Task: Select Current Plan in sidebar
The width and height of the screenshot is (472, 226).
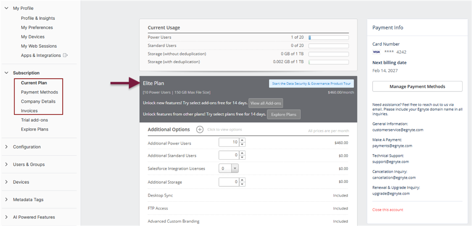Action: (x=34, y=83)
